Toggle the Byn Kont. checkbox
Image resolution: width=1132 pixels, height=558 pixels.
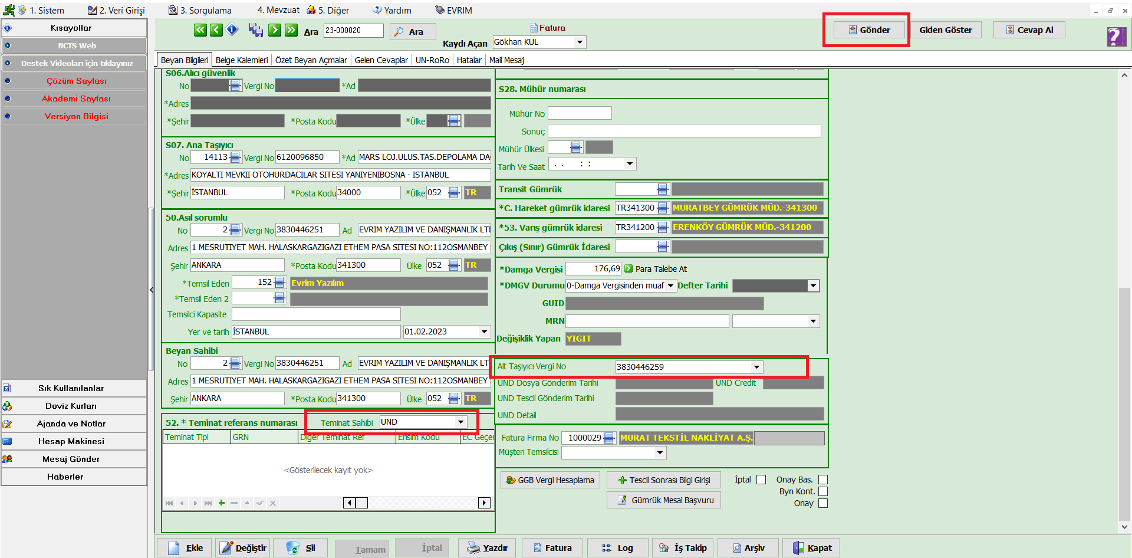point(823,491)
